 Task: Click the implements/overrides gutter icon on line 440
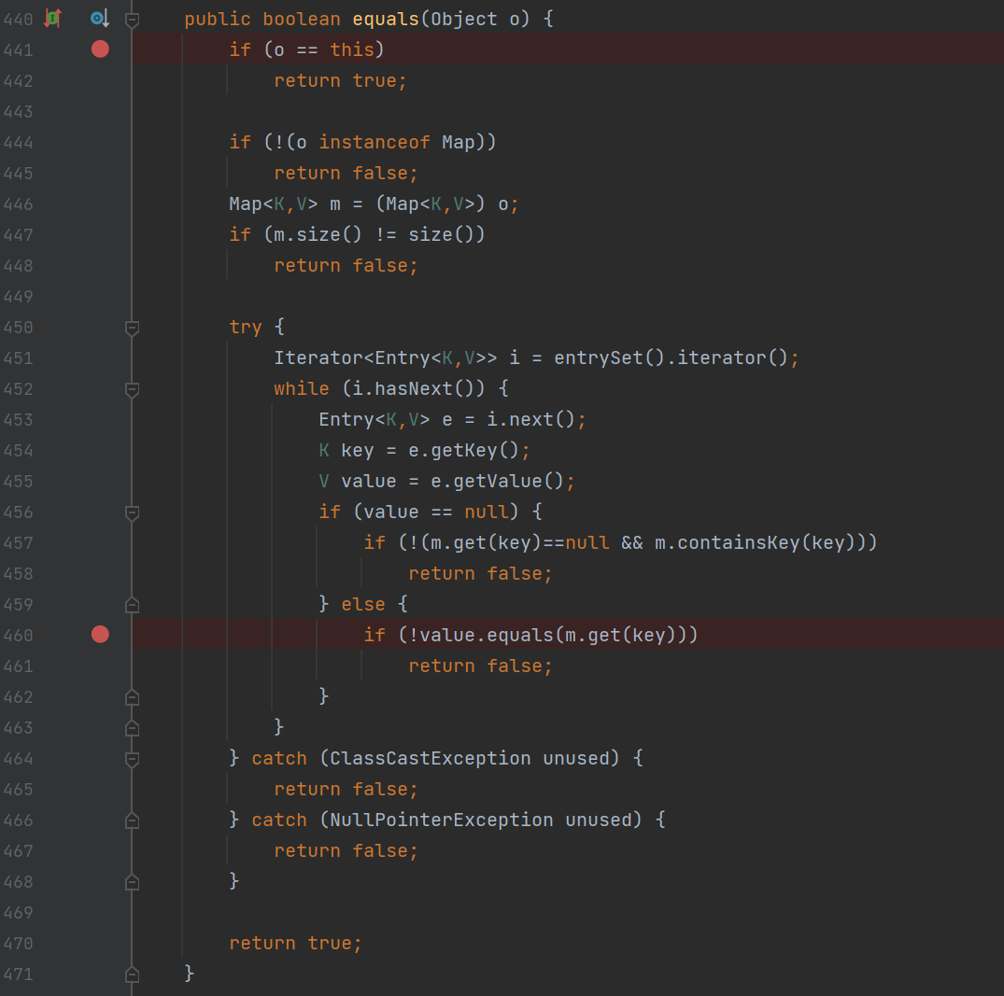click(52, 19)
